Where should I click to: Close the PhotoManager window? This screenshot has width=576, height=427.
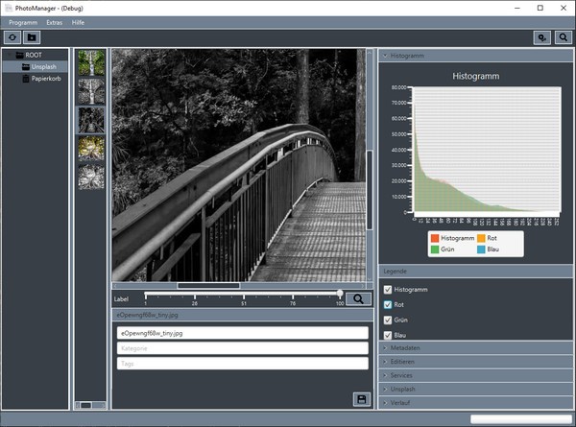(564, 8)
